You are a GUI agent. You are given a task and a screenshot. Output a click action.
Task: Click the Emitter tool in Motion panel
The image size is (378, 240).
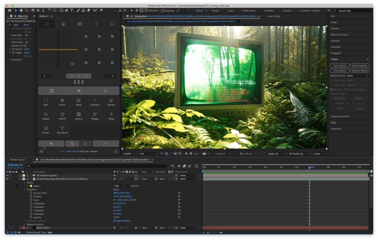(x=112, y=102)
